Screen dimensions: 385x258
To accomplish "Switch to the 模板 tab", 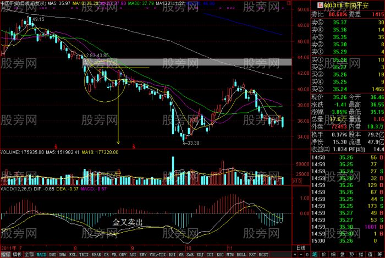I will click(17, 255).
